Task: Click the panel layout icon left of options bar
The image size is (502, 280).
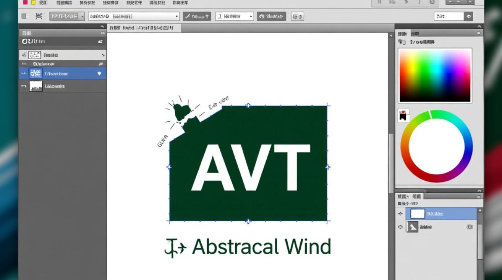Action: pyautogui.click(x=25, y=16)
